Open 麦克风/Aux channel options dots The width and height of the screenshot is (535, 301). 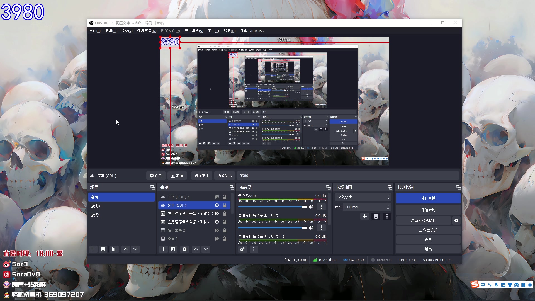(321, 207)
